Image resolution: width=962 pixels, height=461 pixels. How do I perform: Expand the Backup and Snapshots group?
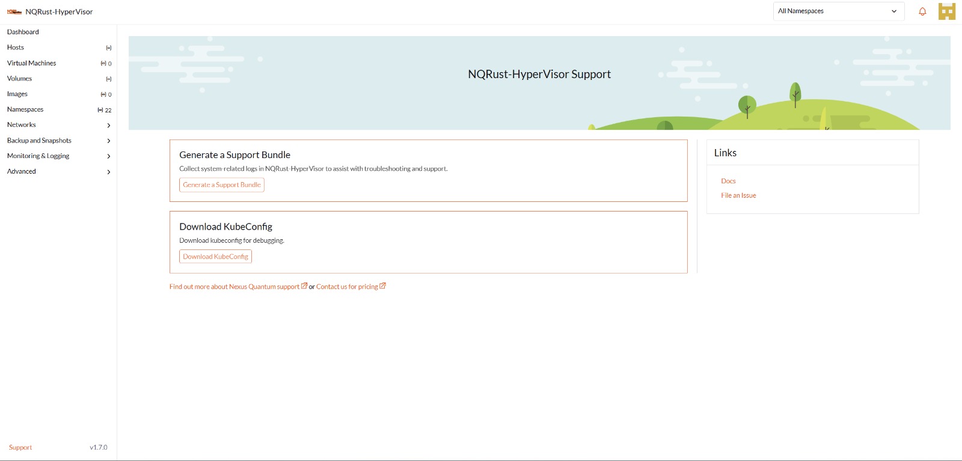tap(58, 141)
